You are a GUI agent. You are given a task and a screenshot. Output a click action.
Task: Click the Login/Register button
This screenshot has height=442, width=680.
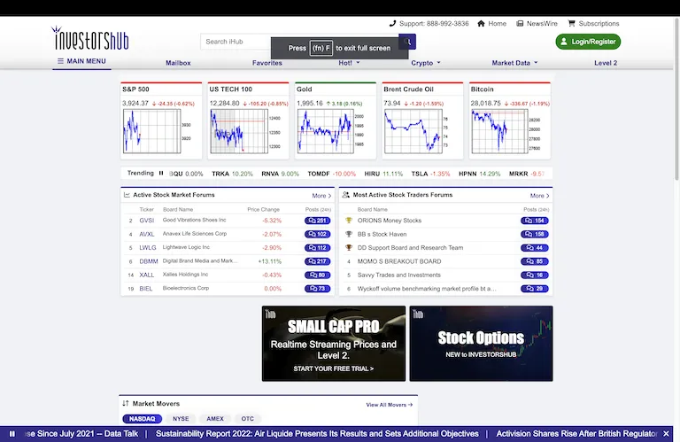pyautogui.click(x=588, y=42)
